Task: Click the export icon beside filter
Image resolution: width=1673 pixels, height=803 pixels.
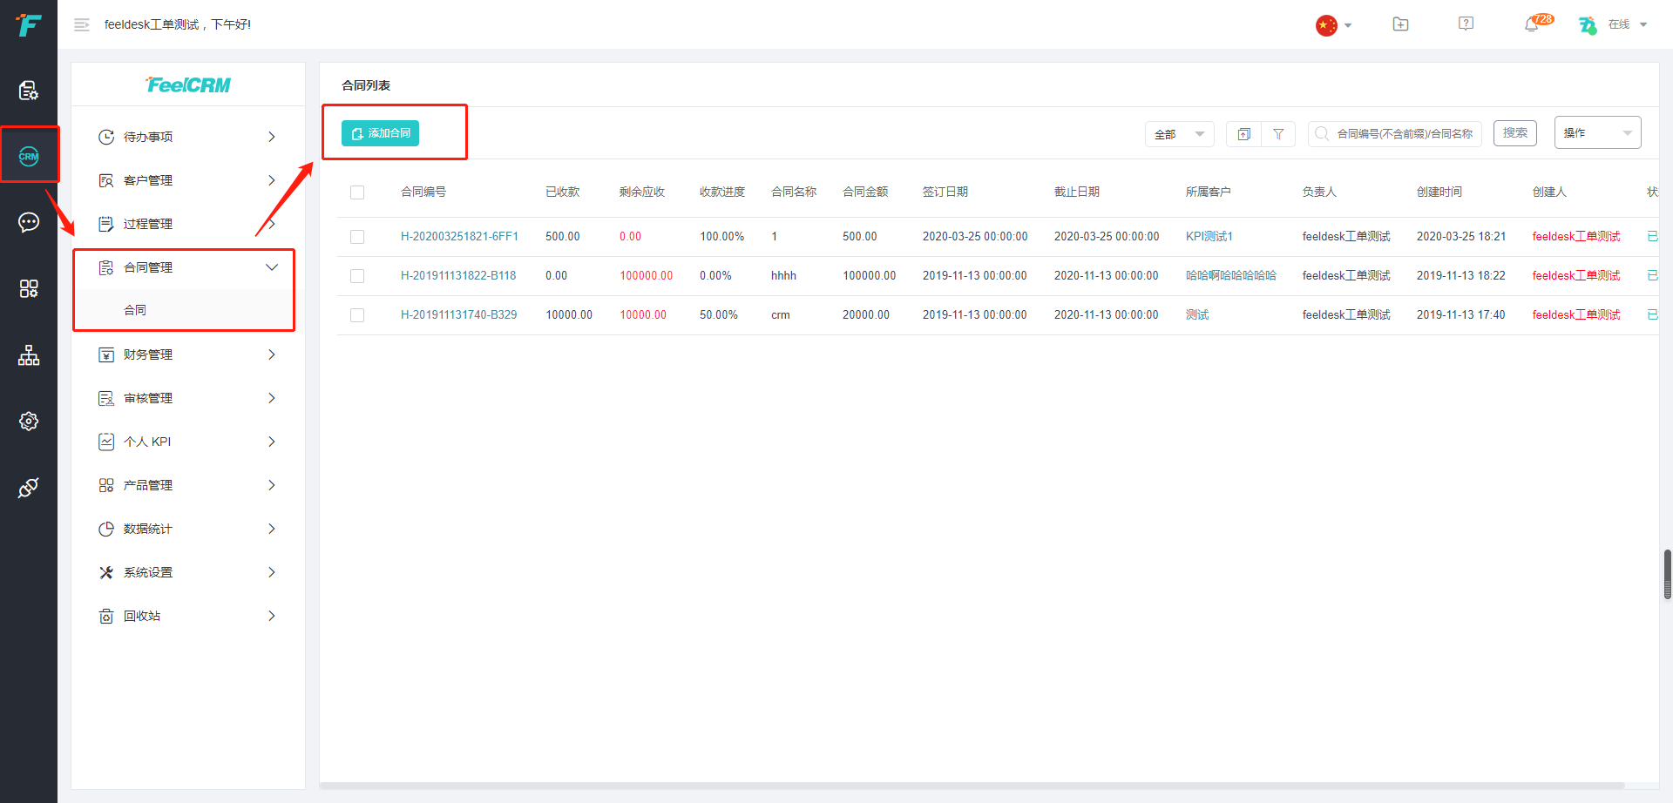Action: point(1243,134)
